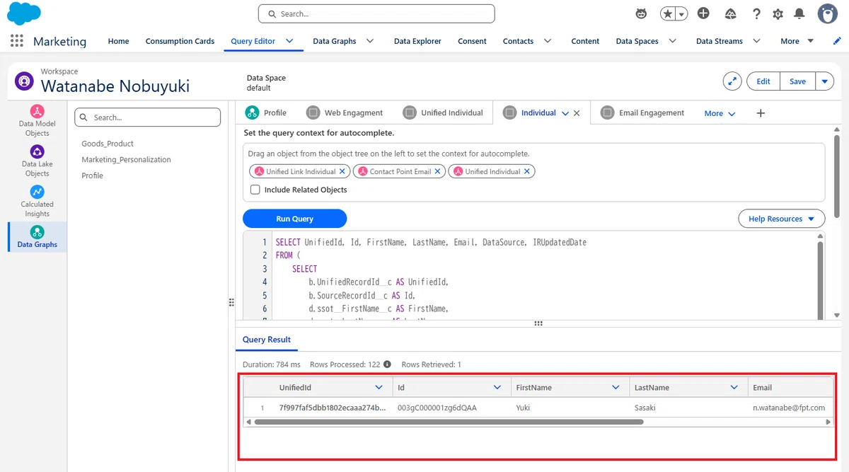Remove the Contact Point Email pill
Image resolution: width=849 pixels, height=472 pixels.
[x=437, y=171]
